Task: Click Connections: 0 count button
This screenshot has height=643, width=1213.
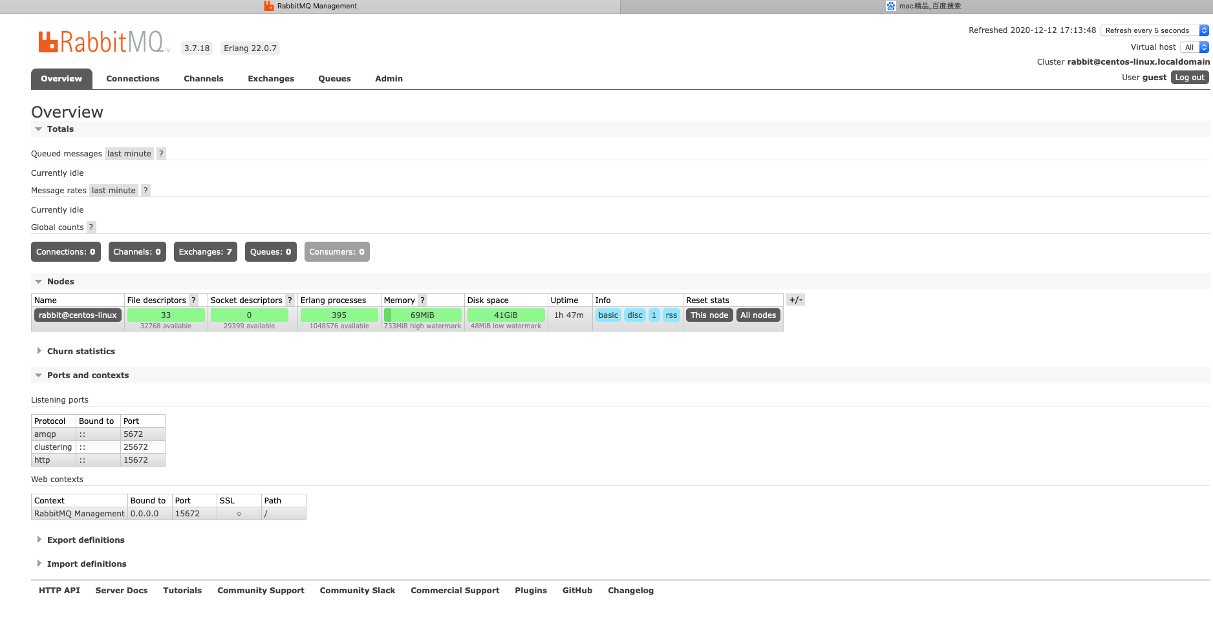Action: pyautogui.click(x=66, y=252)
